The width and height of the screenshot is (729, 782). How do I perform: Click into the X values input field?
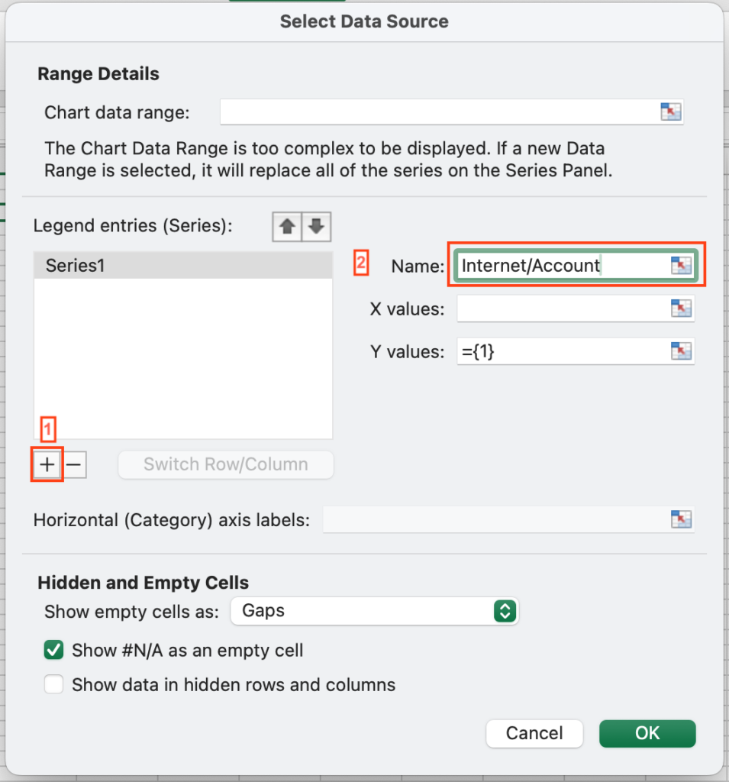(563, 309)
